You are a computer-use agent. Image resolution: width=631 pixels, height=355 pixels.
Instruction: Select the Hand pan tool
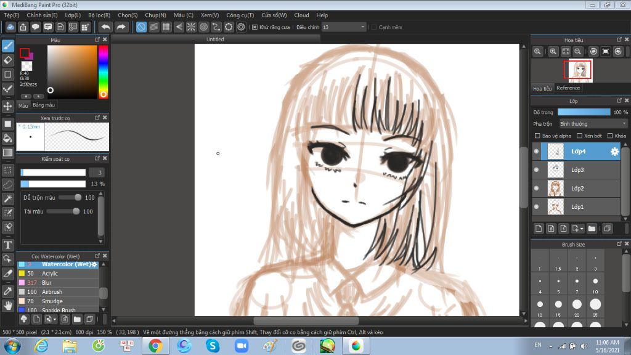pos(7,306)
